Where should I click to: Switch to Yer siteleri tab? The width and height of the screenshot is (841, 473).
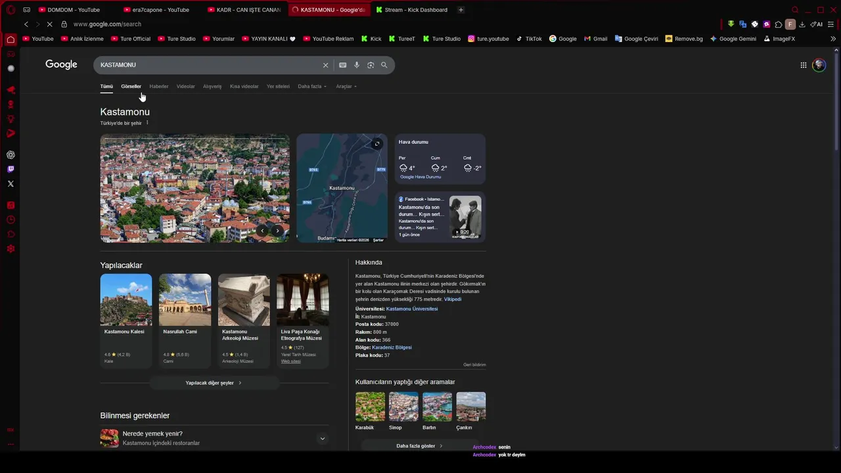[278, 87]
